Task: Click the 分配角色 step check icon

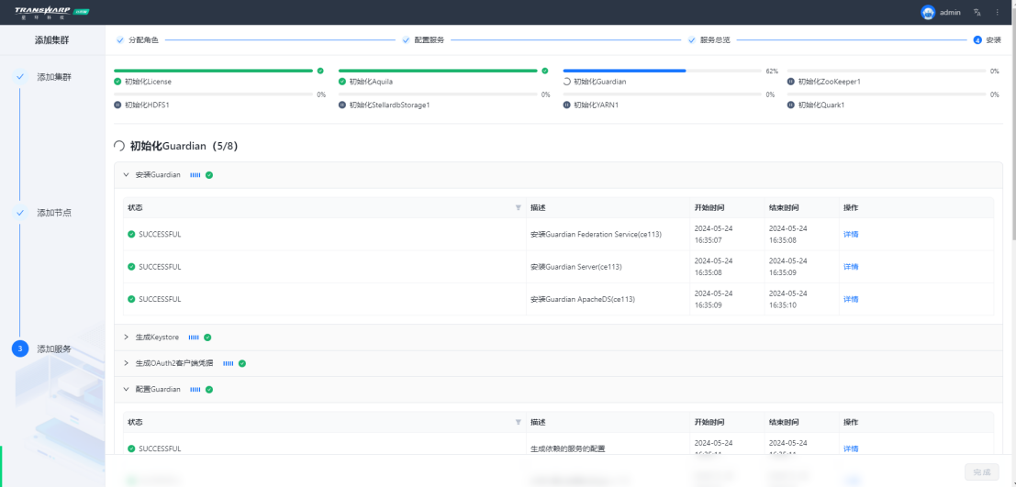Action: [x=120, y=40]
